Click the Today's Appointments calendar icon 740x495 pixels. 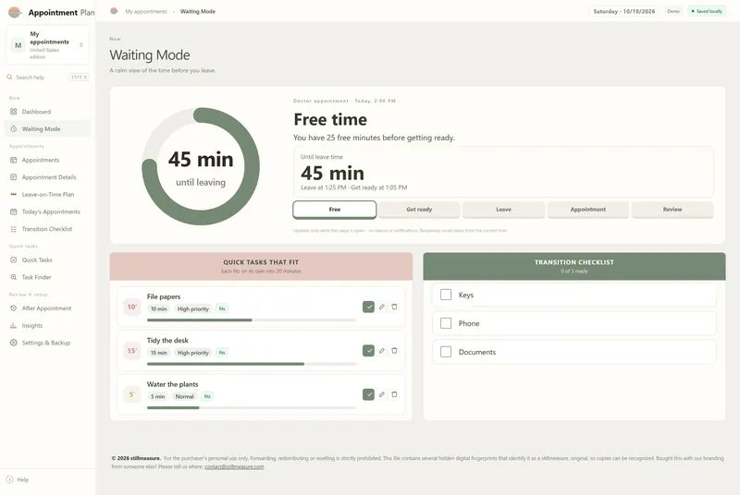click(13, 211)
